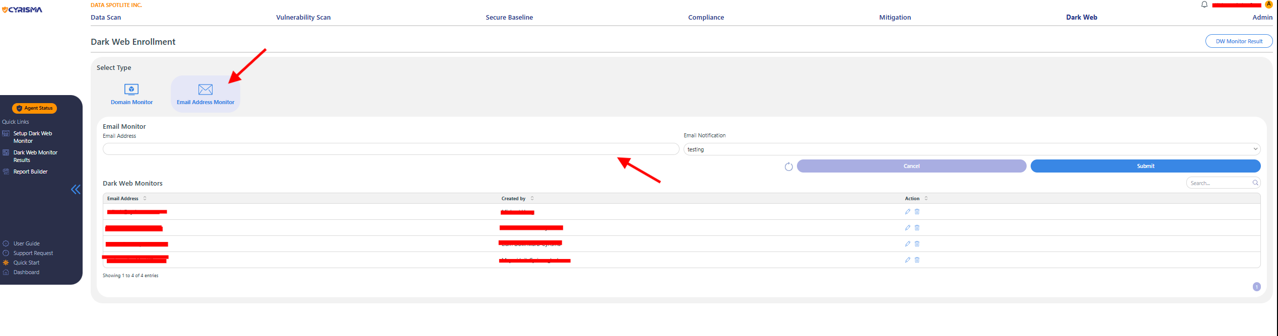Select the Email Address Monitor icon

206,90
